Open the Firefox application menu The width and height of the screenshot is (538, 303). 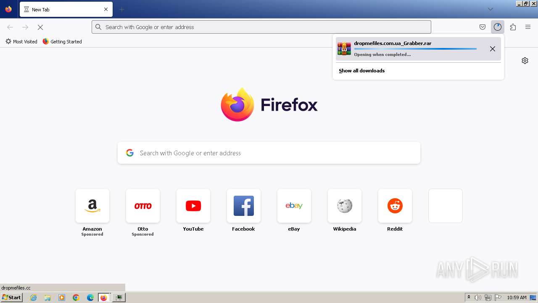[x=528, y=27]
